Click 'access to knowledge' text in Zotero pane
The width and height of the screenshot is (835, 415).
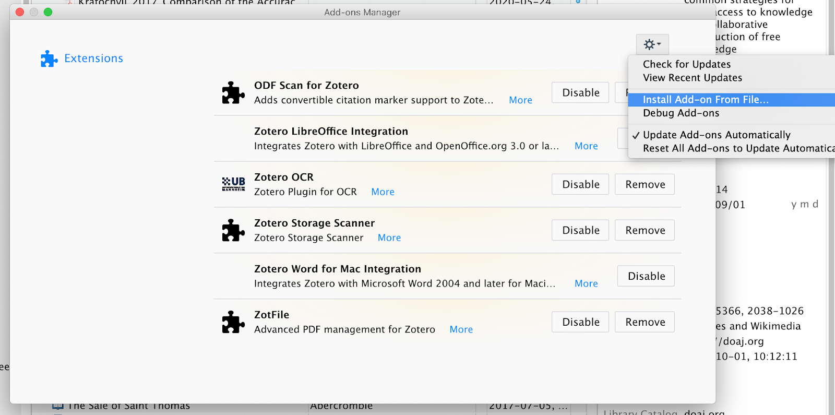pyautogui.click(x=764, y=12)
